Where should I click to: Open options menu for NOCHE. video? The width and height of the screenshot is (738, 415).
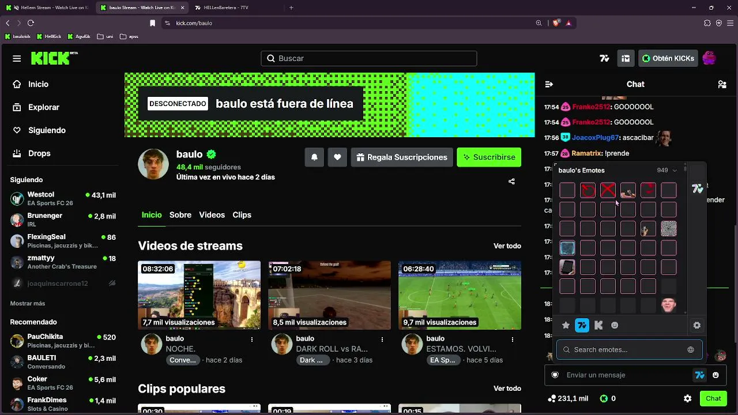coord(252,339)
